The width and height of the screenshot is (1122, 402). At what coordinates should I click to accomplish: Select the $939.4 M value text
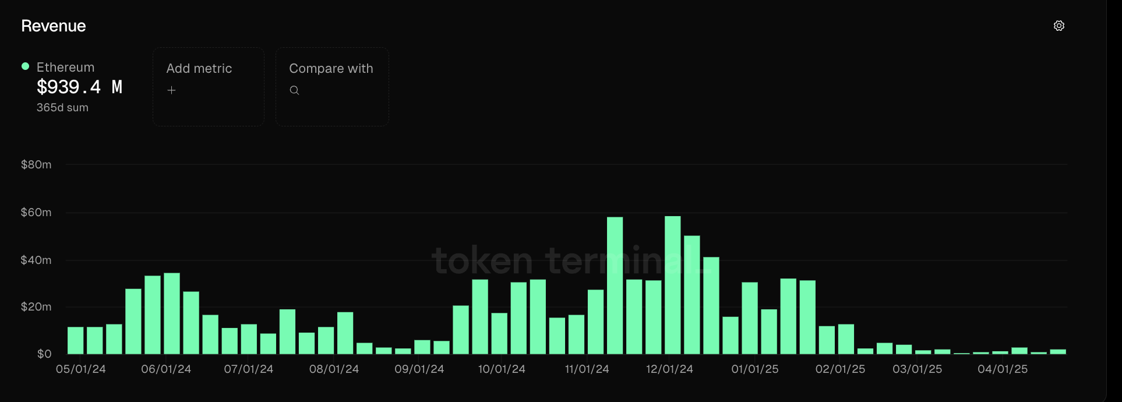point(79,87)
